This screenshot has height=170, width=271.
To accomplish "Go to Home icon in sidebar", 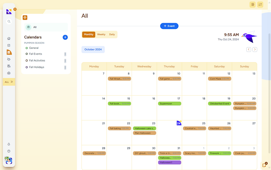I will 9,39.
